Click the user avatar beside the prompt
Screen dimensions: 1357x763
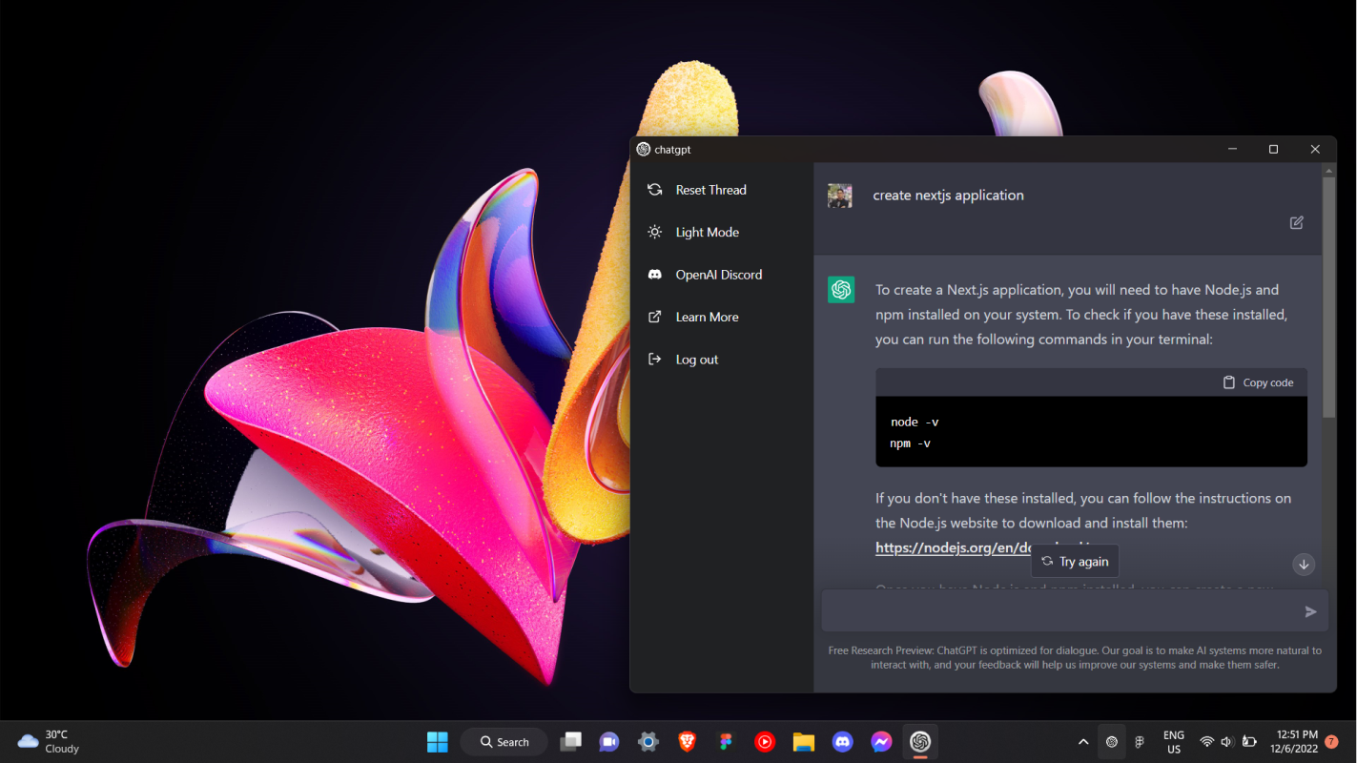click(x=839, y=196)
